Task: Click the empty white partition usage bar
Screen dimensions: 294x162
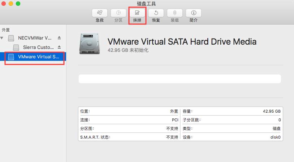Action: 180,79
